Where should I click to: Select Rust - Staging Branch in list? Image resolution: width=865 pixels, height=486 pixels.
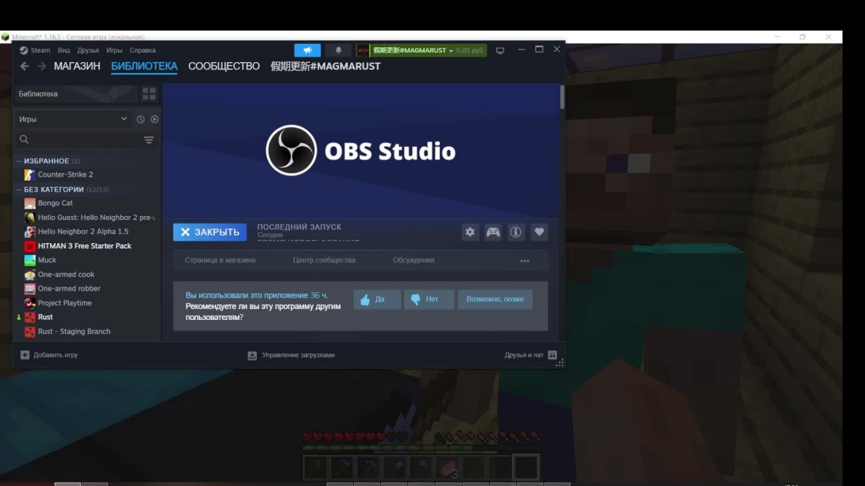coord(74,331)
